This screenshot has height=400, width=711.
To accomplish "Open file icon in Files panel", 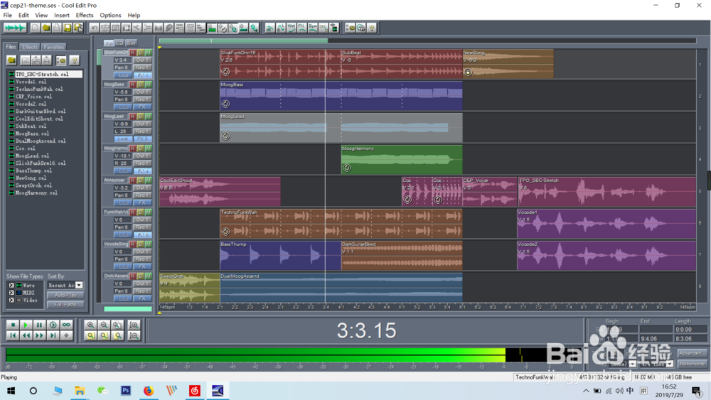I will (x=12, y=60).
